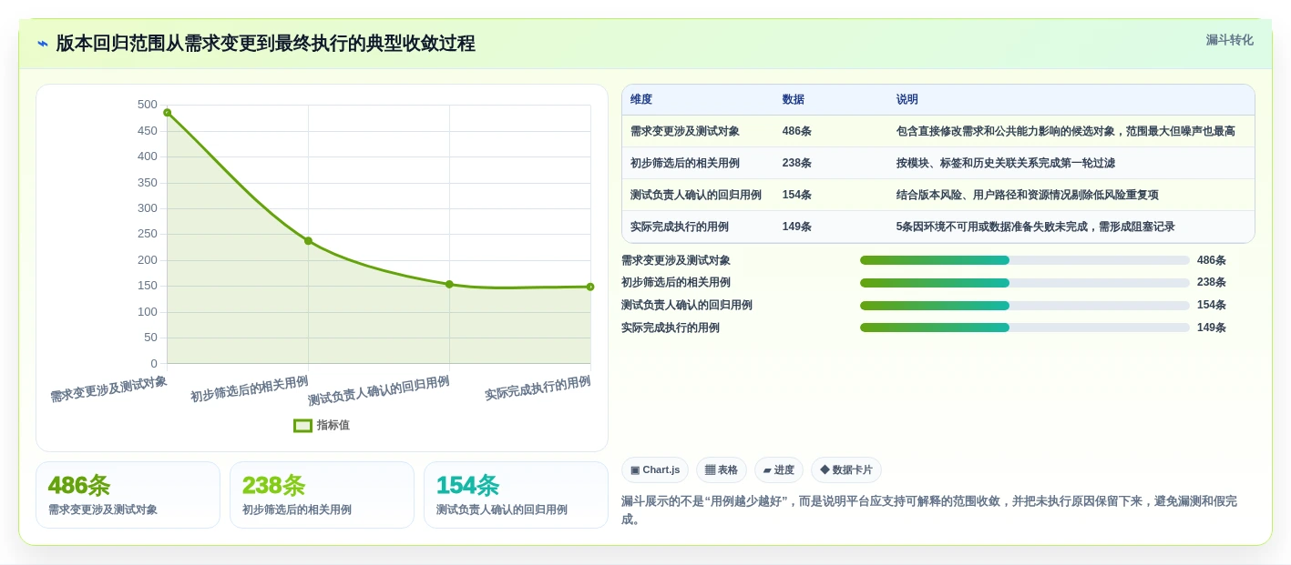Click the 需求变更涉及测试对象 x-axis label
The image size is (1291, 565).
pyautogui.click(x=108, y=389)
